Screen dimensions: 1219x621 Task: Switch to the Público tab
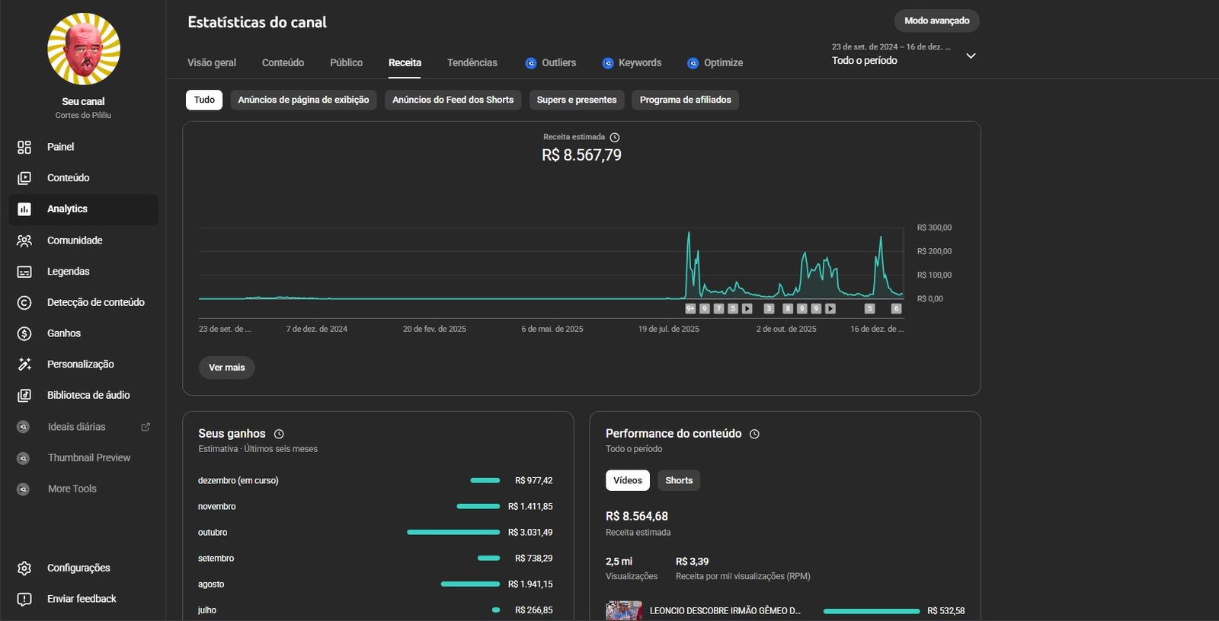click(346, 62)
